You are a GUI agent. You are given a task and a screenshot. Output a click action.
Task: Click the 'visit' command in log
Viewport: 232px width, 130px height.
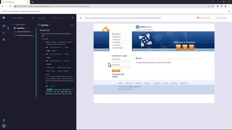tap(57, 43)
